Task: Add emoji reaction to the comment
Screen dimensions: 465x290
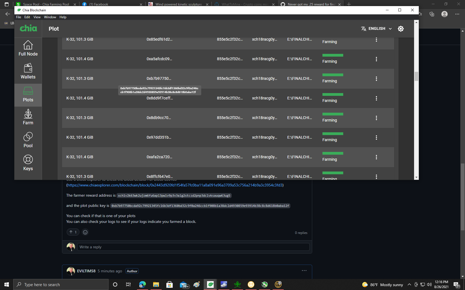Action: pos(85,232)
